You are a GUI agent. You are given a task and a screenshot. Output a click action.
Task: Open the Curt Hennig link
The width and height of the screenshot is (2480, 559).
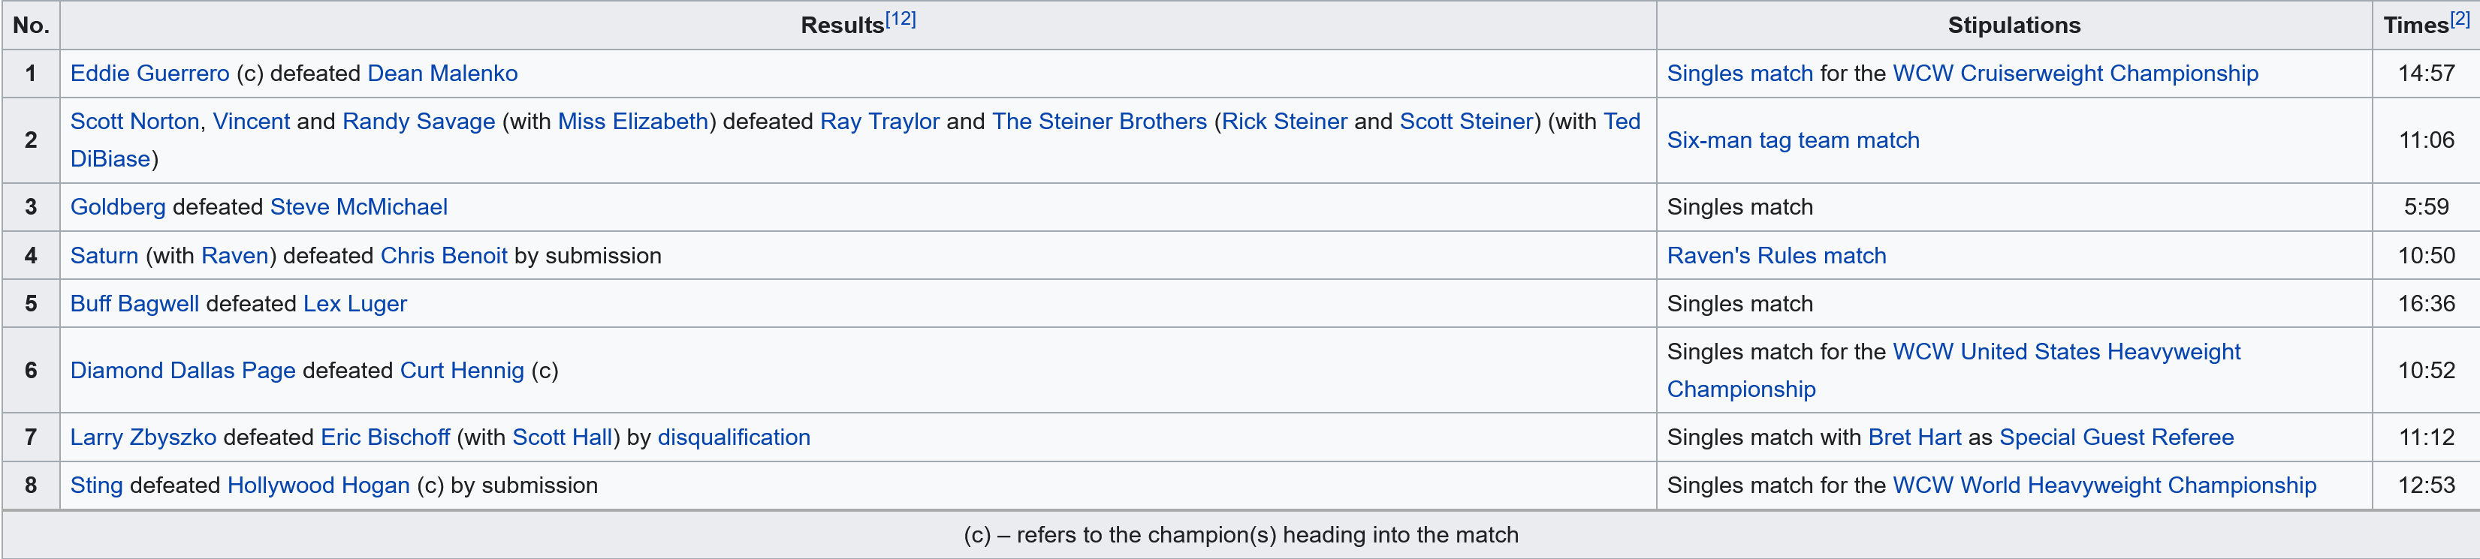click(x=461, y=371)
